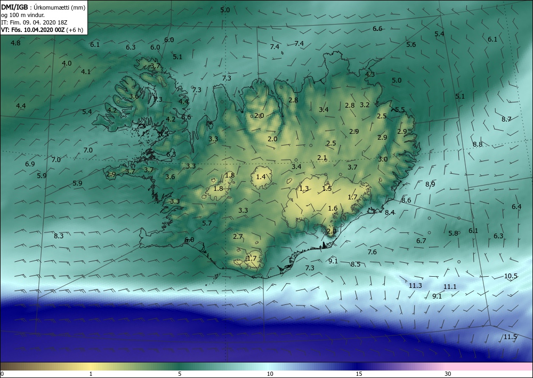Click the '6.9' value on the map
Screen dimensions: 533x378
point(30,164)
